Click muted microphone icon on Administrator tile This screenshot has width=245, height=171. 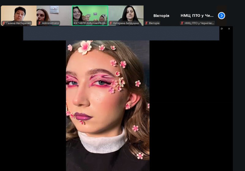[x=40, y=23]
